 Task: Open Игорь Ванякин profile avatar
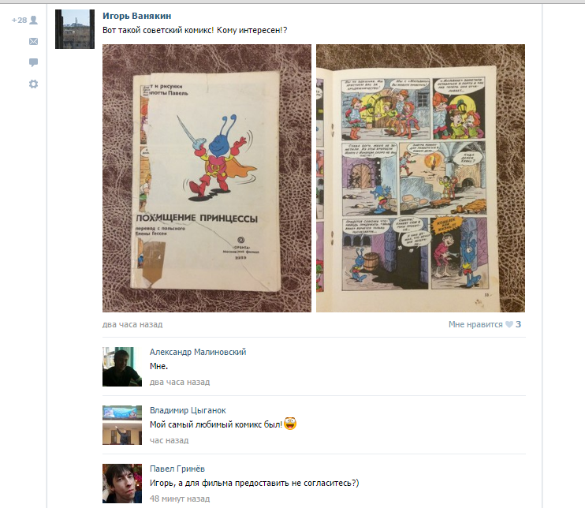(x=75, y=29)
